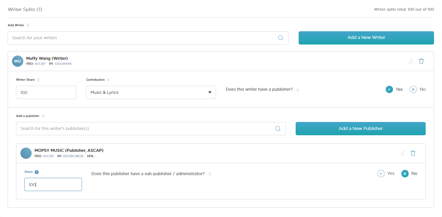Viewport: 442px width, 217px height.
Task: Click the Writer Share input field
Action: coord(46,92)
